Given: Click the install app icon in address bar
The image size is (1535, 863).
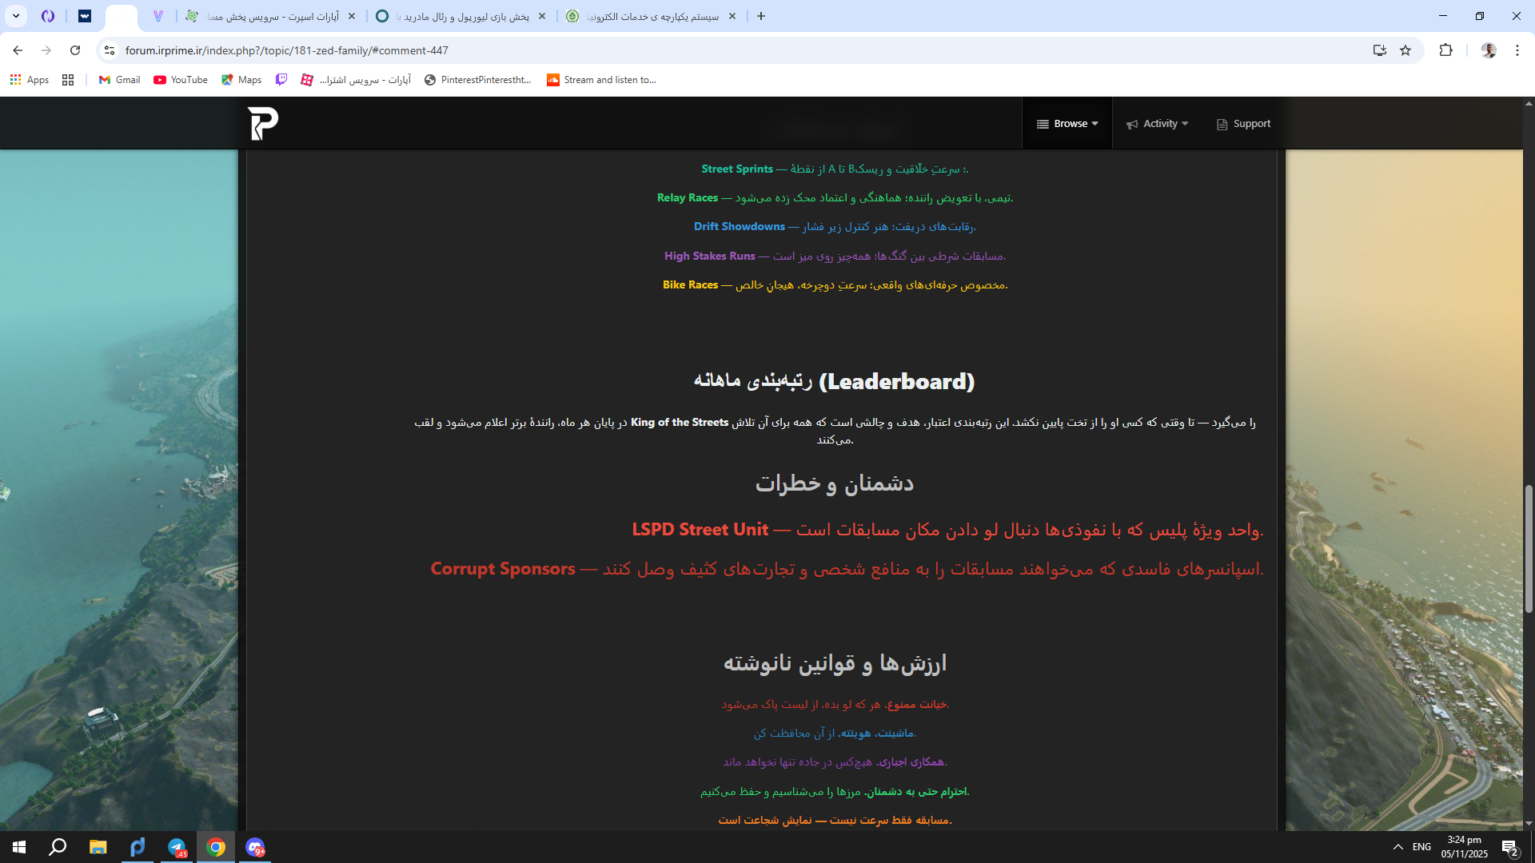Looking at the screenshot, I should tap(1379, 50).
